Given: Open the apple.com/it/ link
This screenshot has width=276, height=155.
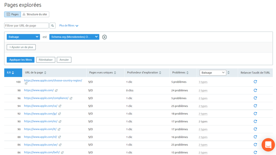Looking at the screenshot, I should point(40,129).
